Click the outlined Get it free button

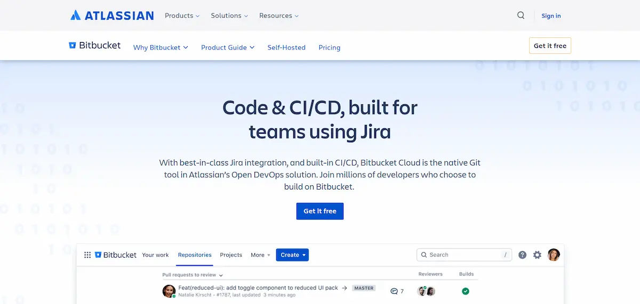click(x=550, y=45)
